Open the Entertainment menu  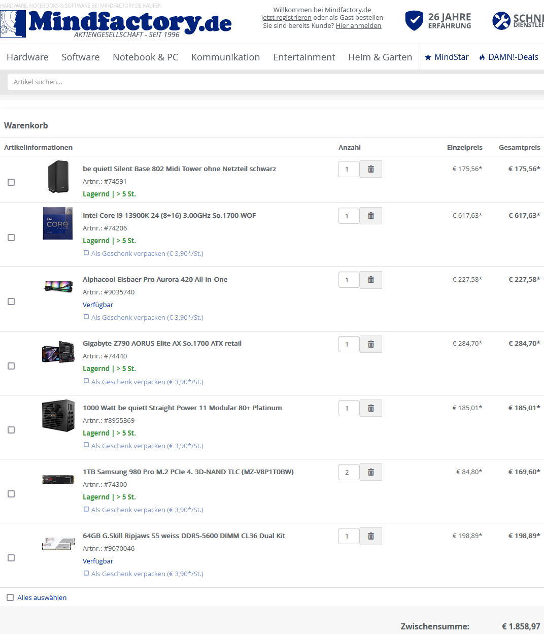(x=304, y=57)
